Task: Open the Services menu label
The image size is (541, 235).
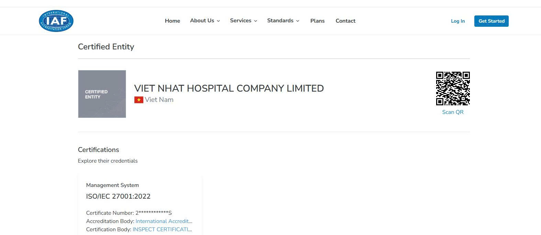Action: click(241, 21)
